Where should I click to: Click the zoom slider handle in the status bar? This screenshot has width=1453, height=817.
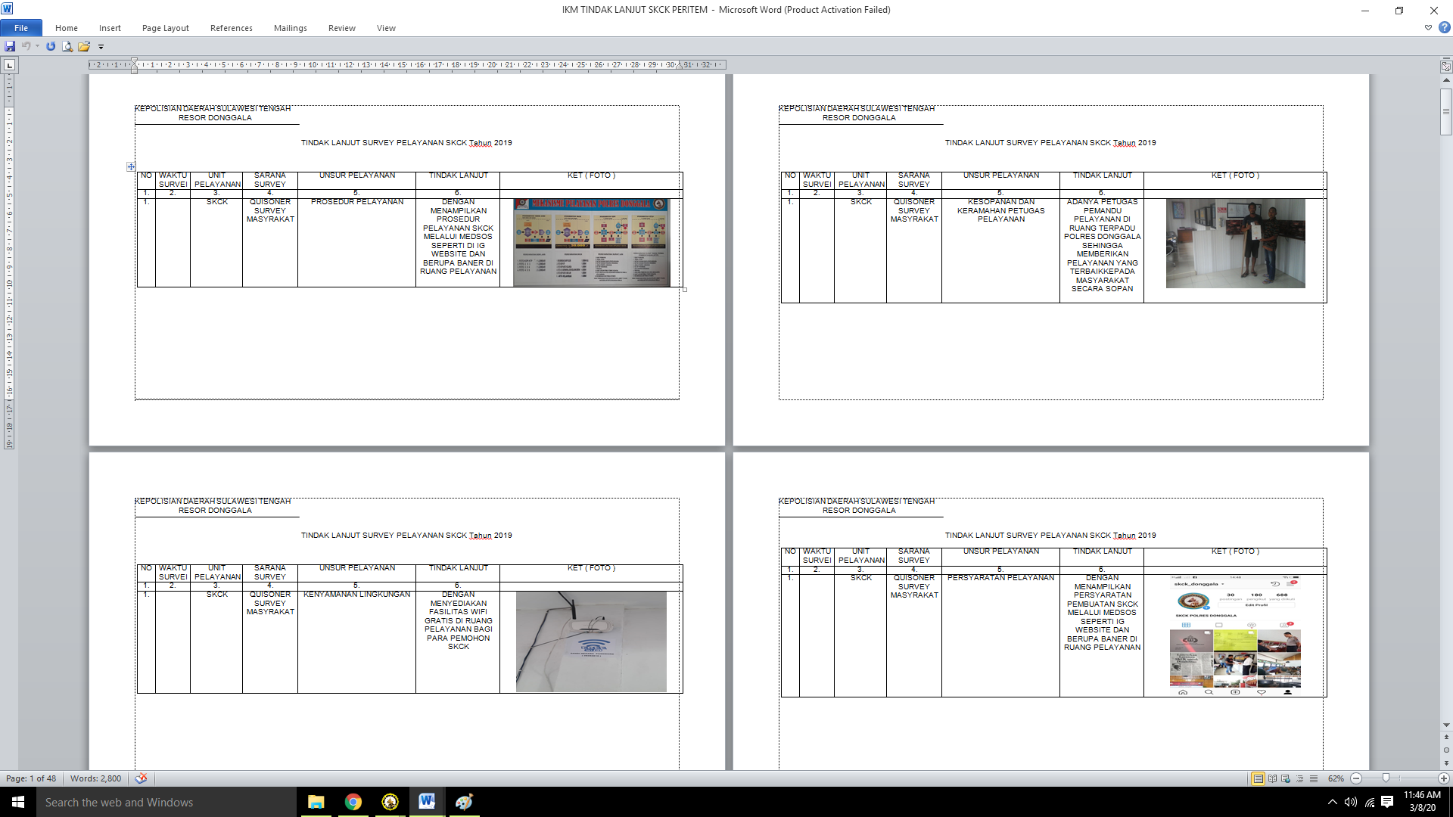[x=1386, y=778]
